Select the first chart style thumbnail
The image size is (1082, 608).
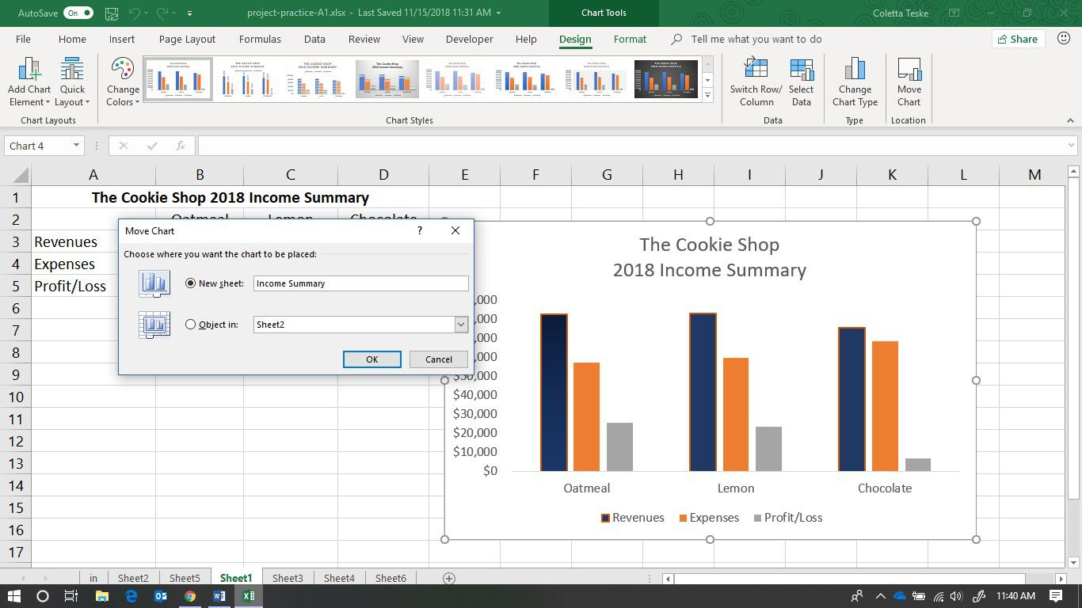point(178,78)
